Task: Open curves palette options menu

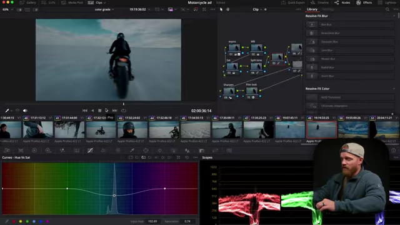Action: [196, 157]
